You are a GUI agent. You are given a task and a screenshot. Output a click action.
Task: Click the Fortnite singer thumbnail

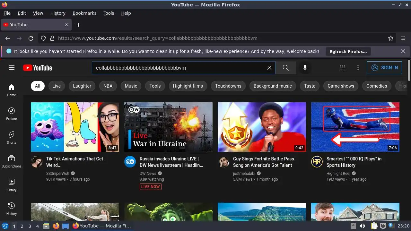coord(262,127)
